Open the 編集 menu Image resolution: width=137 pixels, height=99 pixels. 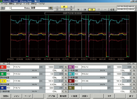pos(12,4)
